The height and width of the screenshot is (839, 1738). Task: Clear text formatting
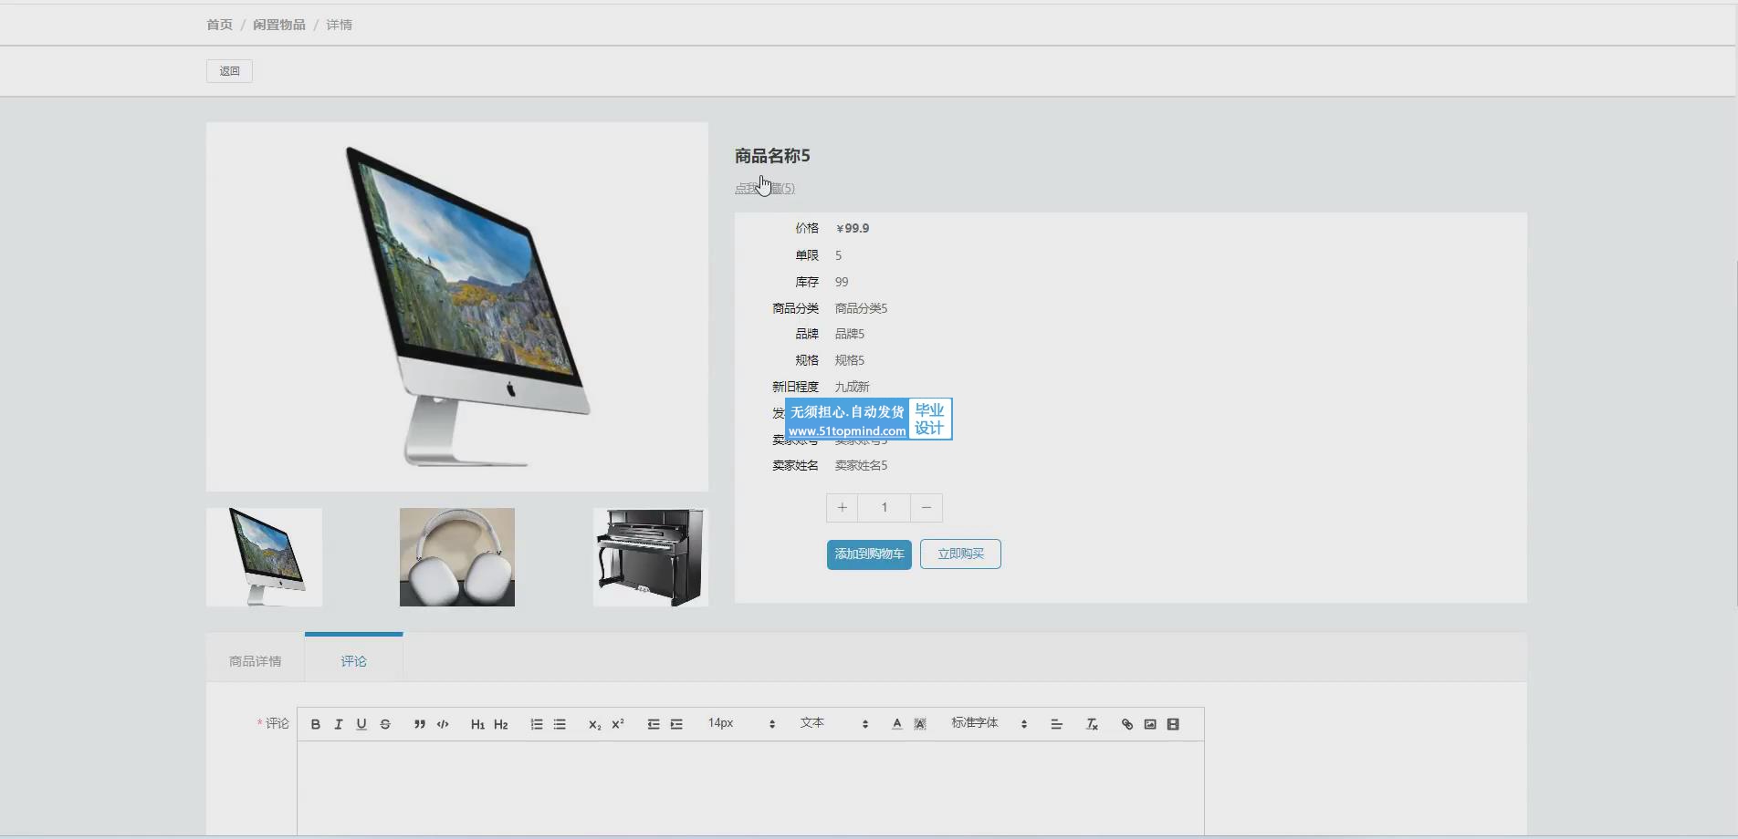pos(1092,724)
